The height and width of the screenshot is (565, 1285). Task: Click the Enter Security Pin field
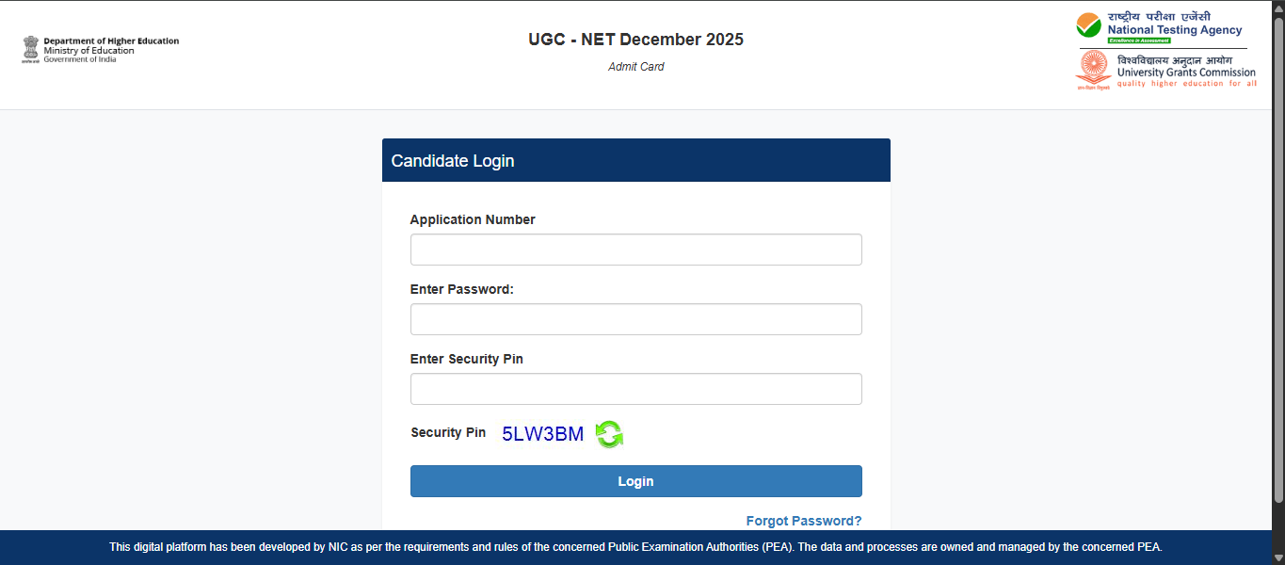coord(635,388)
